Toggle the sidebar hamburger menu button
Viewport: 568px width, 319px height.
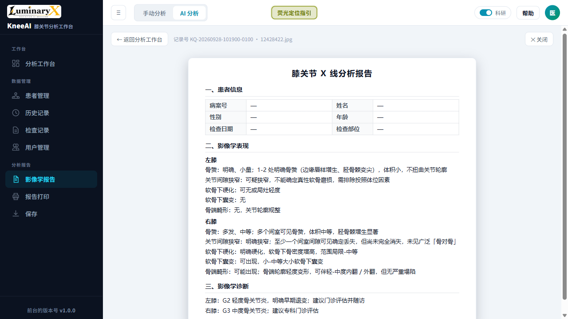coord(118,13)
